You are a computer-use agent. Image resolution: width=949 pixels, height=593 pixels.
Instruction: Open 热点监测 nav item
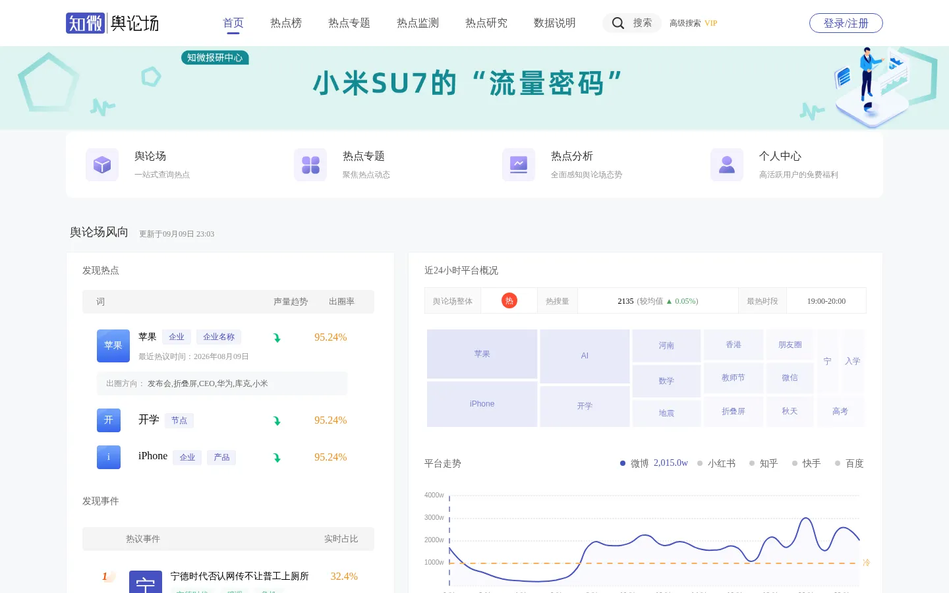[x=418, y=23]
